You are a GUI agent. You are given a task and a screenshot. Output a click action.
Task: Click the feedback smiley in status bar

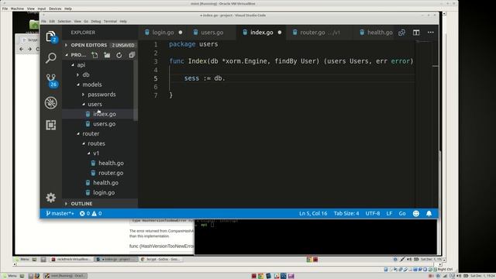click(416, 214)
